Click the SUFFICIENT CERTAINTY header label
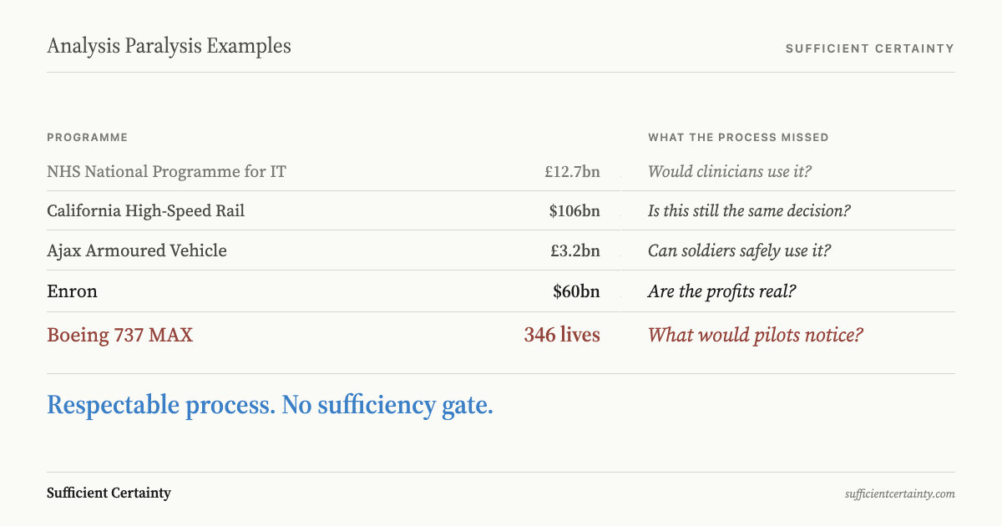The width and height of the screenshot is (1002, 526). tap(870, 48)
